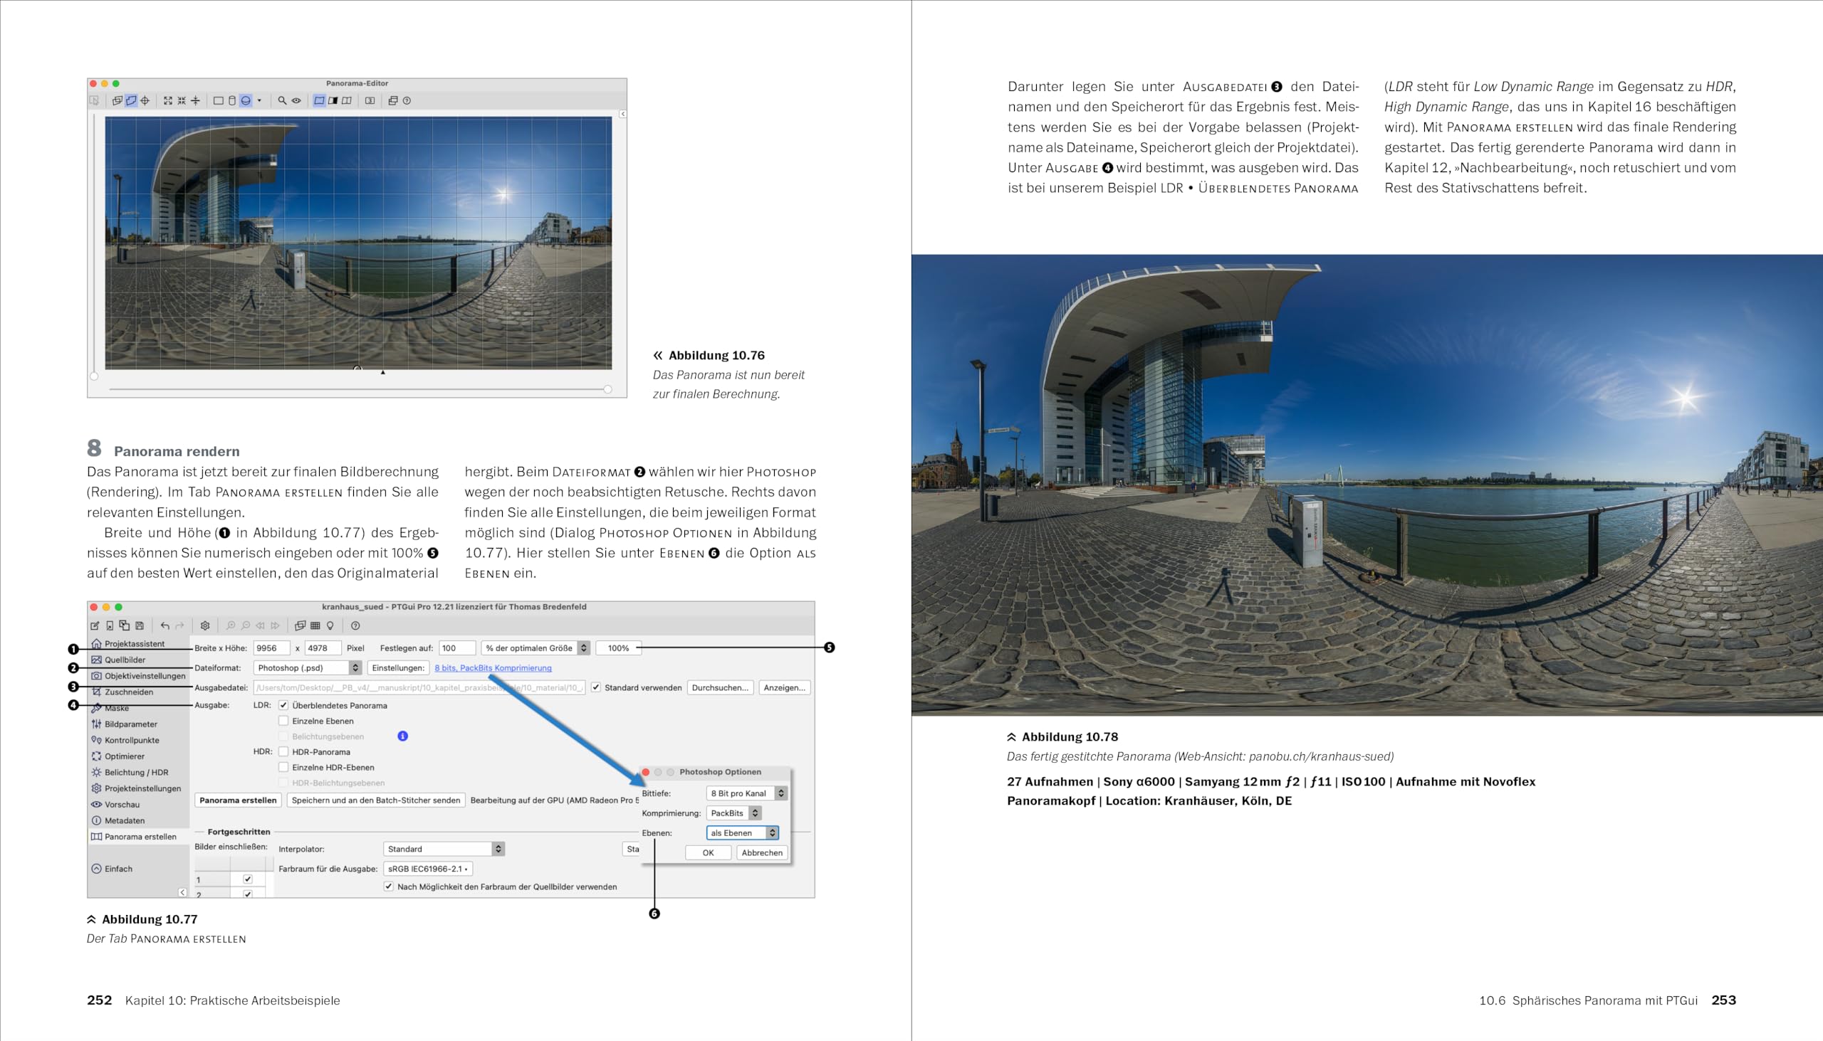Open Belichtung / HDR tab
This screenshot has height=1041, width=1823.
click(130, 772)
